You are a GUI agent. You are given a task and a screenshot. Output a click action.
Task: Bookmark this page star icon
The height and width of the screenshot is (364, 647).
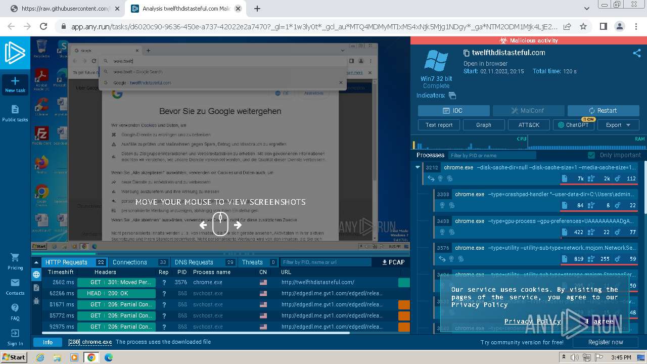pyautogui.click(x=583, y=26)
